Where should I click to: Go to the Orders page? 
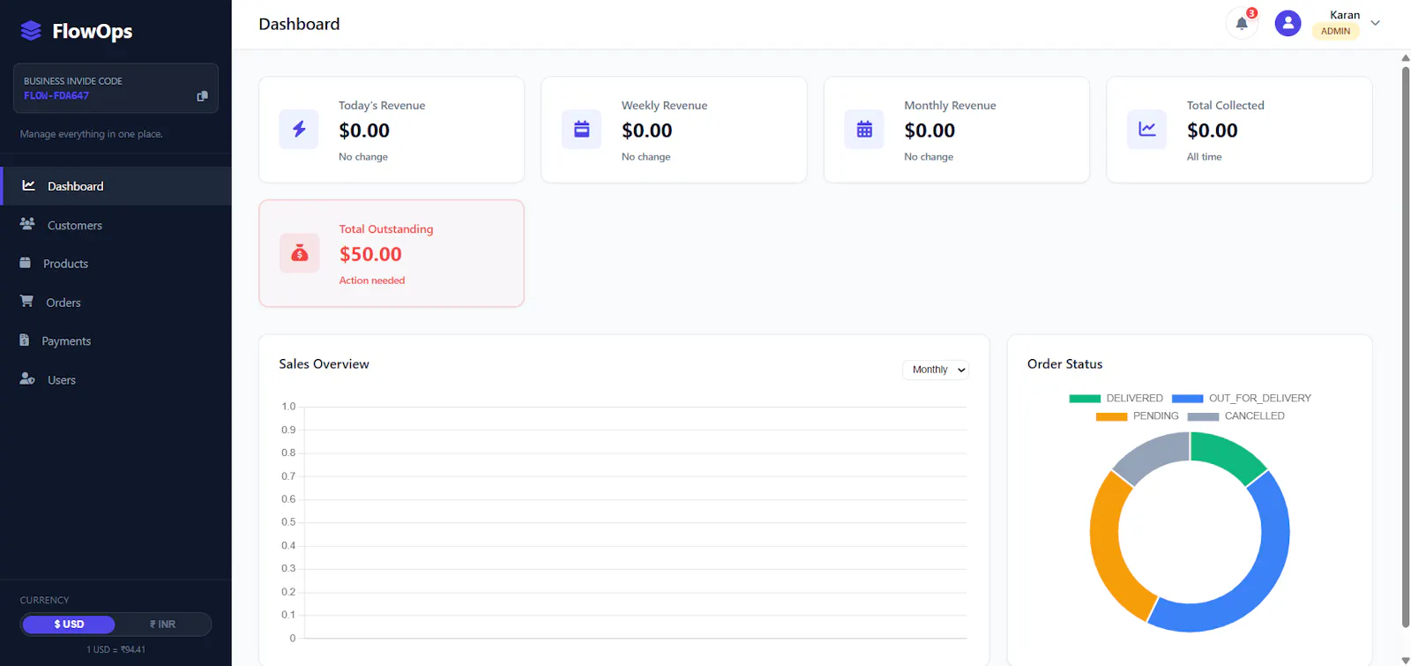coord(116,303)
